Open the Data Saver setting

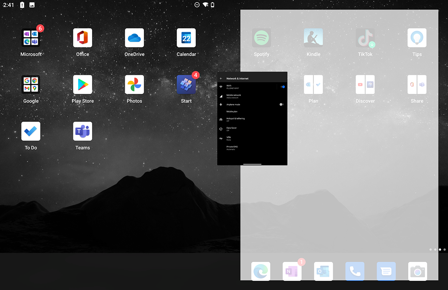[x=252, y=129]
